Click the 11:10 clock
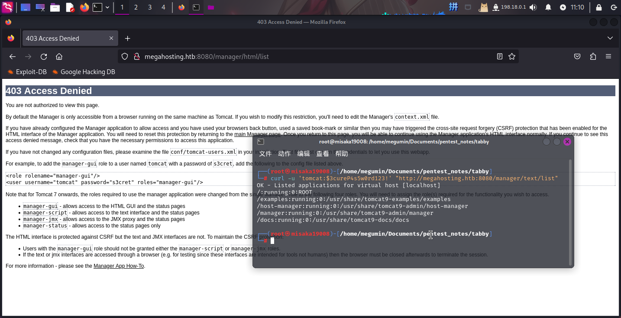This screenshot has width=621, height=318. coord(577,7)
